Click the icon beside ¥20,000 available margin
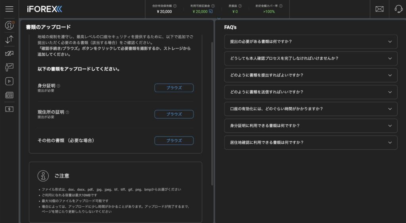Screen dimensions: 406x223 click(211, 12)
